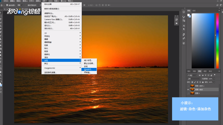The height and width of the screenshot is (125, 223).
Task: Select the Move tool in options bar
Action: 2,5
